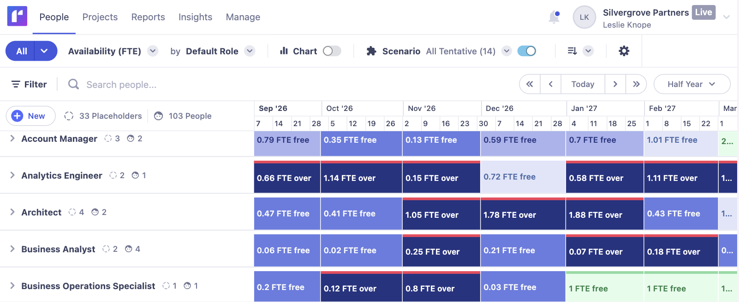
Task: Click the sort order icon
Action: pyautogui.click(x=572, y=51)
